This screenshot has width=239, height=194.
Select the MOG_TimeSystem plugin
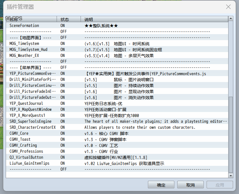tap(117, 43)
